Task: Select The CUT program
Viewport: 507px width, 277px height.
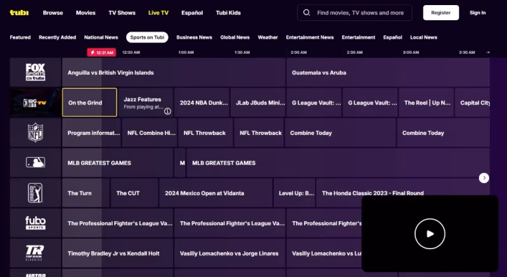Action: 134,193
